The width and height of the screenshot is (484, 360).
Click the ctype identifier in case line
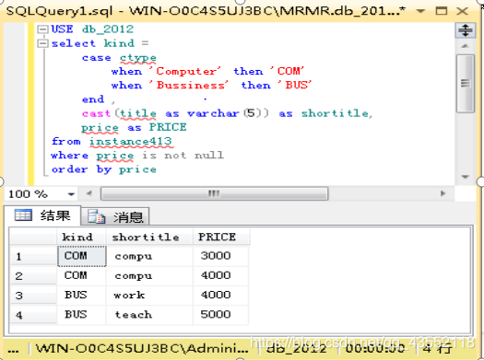pos(138,58)
